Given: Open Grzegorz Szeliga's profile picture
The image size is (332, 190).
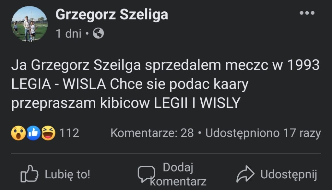Looking at the screenshot, I should point(30,24).
